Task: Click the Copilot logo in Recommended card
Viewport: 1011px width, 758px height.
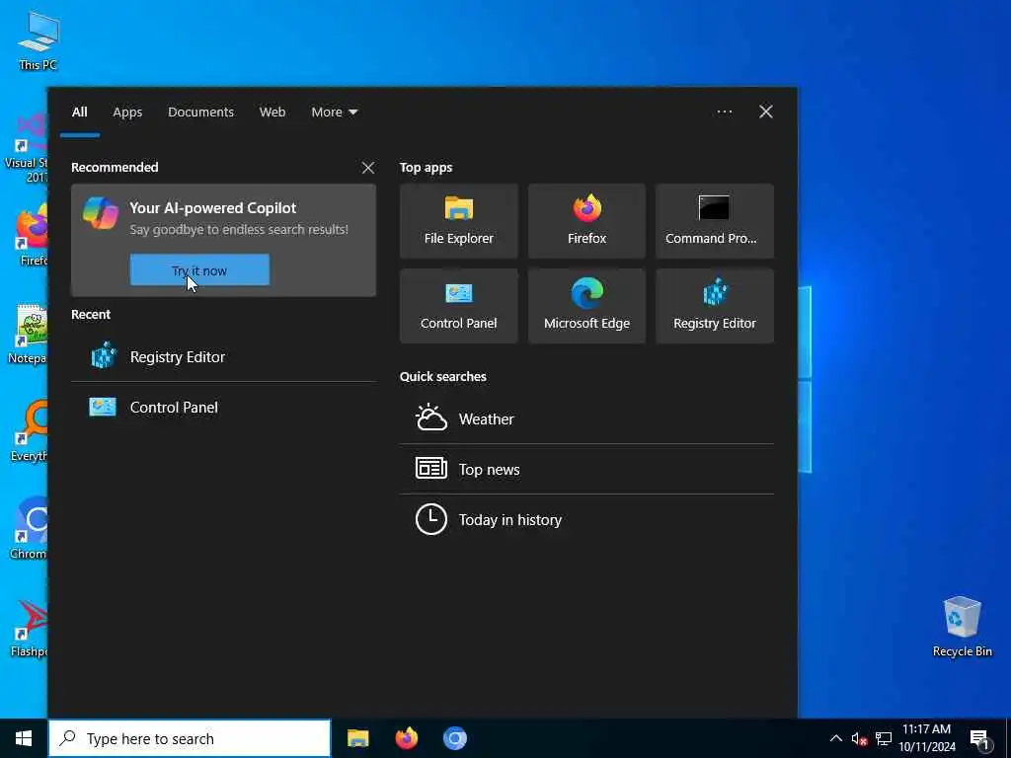Action: point(101,213)
